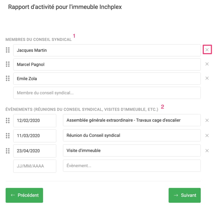This screenshot has height=210, width=215.
Task: Go back with the Précédent button
Action: [24, 195]
